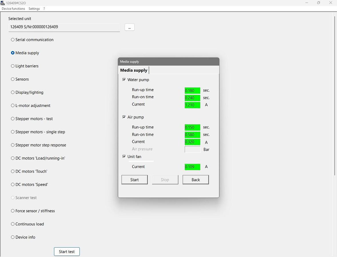
Task: Choose the Light barriers option
Action: [x=13, y=66]
